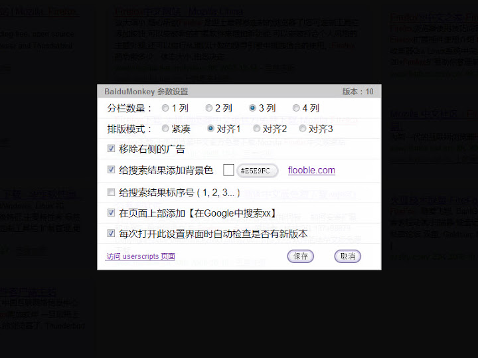Image resolution: width=478 pixels, height=358 pixels.
Task: Select 对齐2 layout mode radio
Action: [257, 128]
